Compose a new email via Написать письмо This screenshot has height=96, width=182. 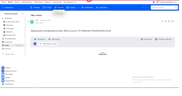(11, 14)
